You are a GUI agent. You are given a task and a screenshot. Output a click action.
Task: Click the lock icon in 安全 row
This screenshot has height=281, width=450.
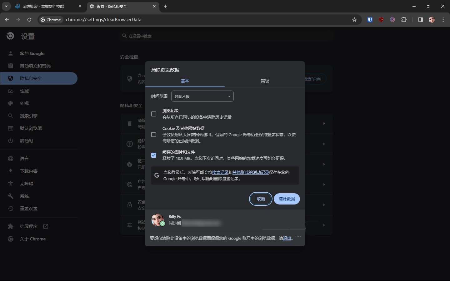click(x=130, y=205)
